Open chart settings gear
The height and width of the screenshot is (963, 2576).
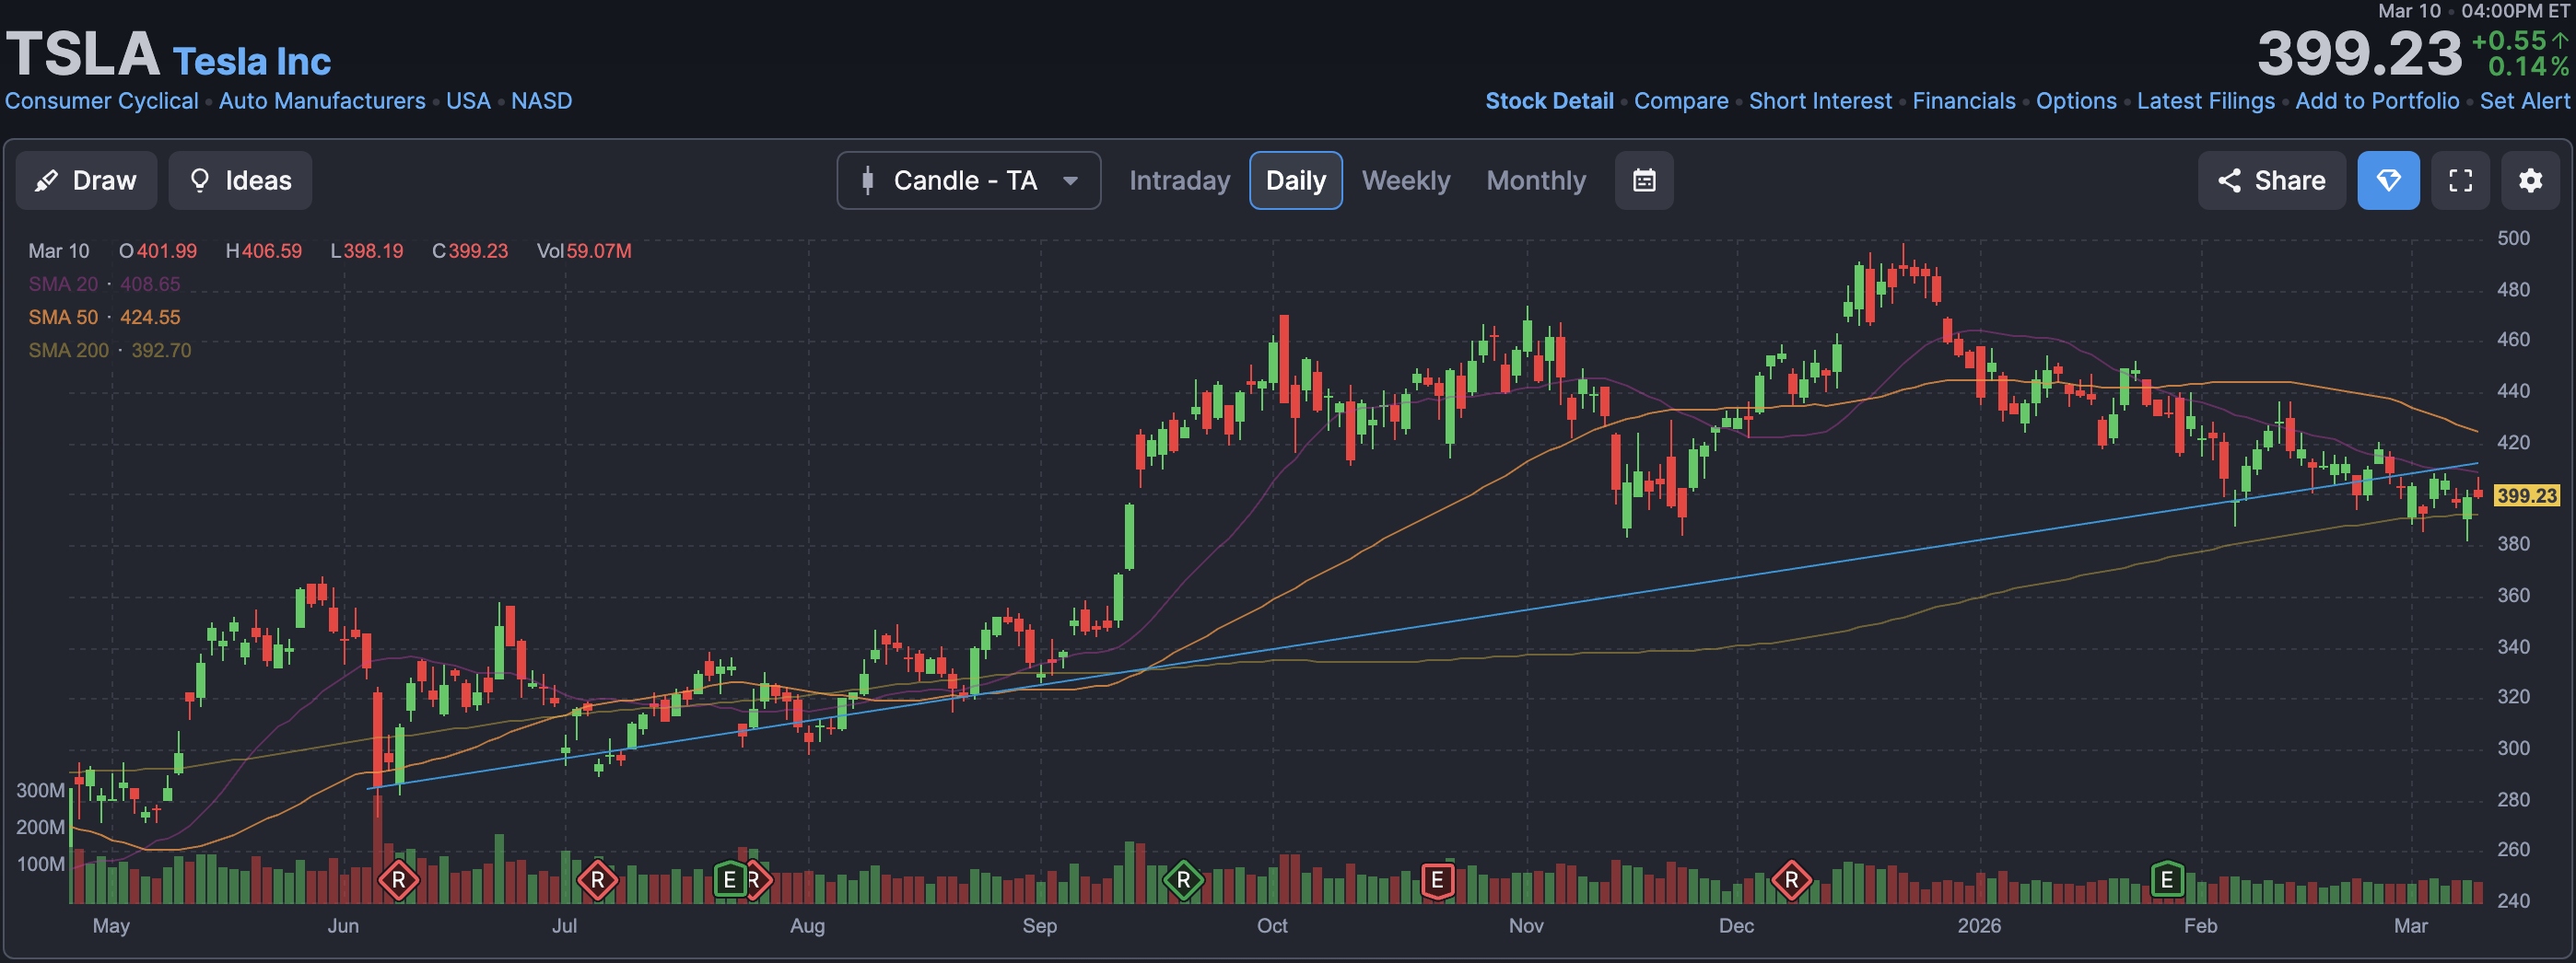coord(2530,180)
